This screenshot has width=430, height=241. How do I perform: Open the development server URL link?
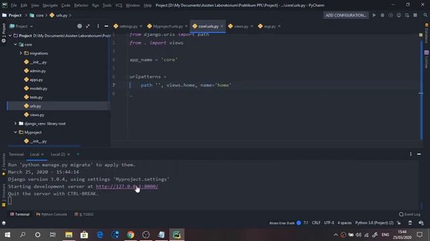pos(127,186)
